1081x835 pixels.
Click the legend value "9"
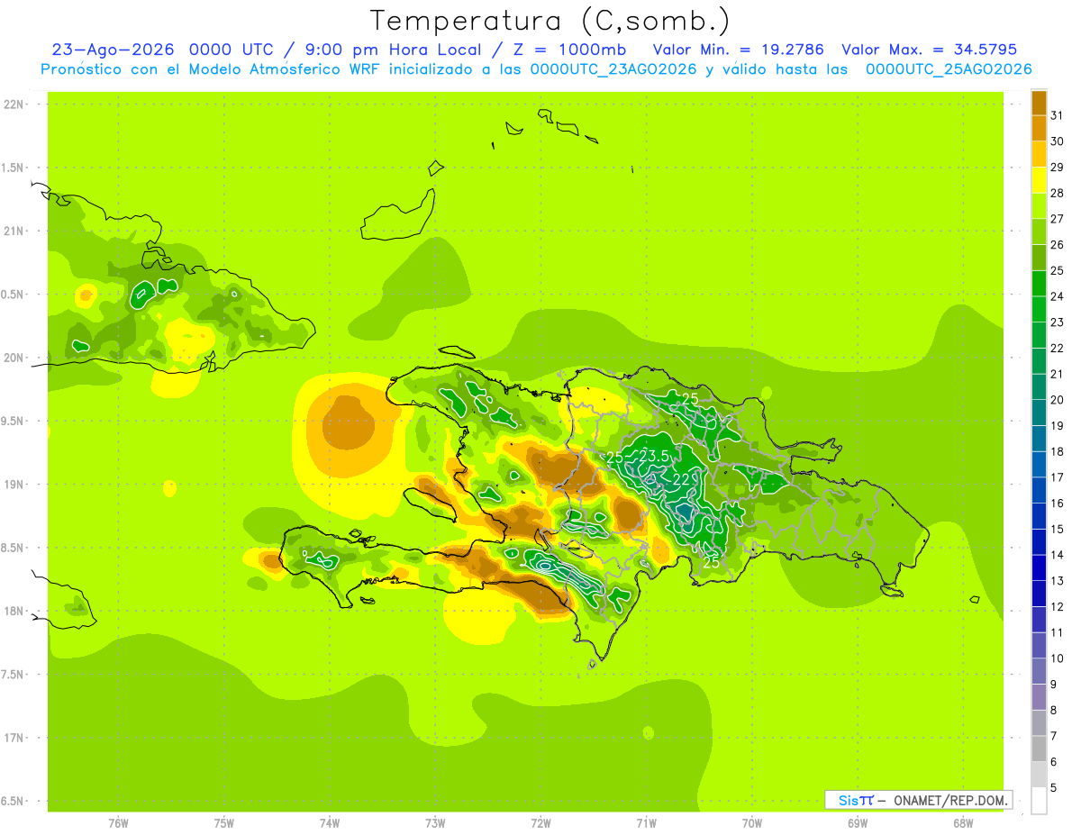point(1054,685)
